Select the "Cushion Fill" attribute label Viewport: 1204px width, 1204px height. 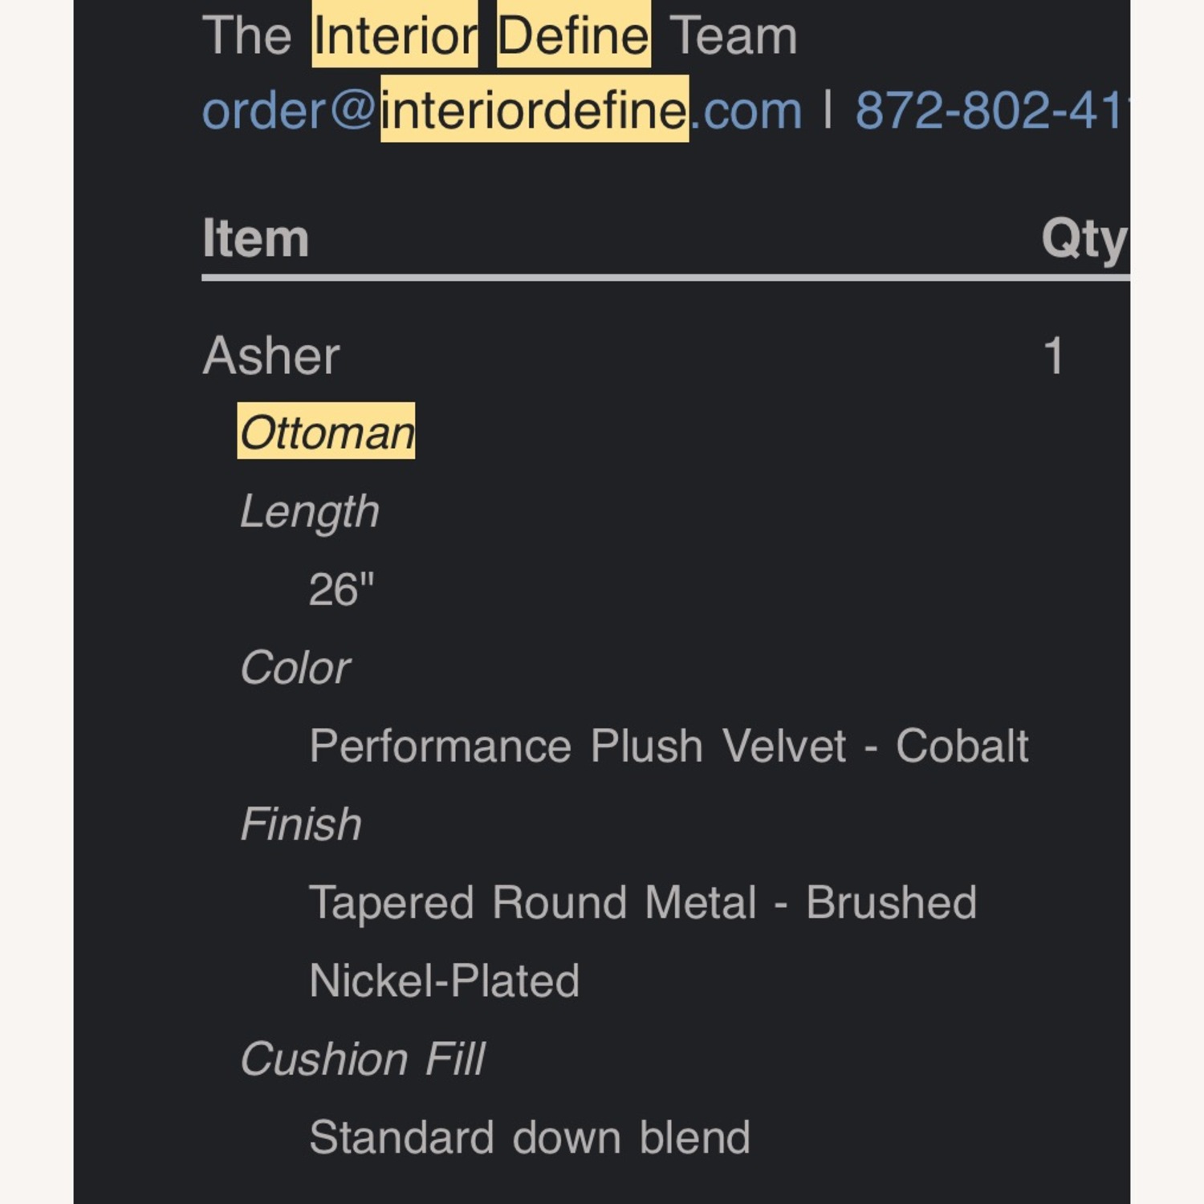362,1059
